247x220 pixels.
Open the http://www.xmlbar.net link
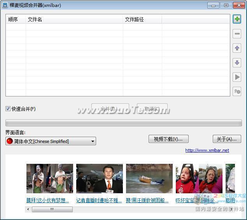coord(207,150)
